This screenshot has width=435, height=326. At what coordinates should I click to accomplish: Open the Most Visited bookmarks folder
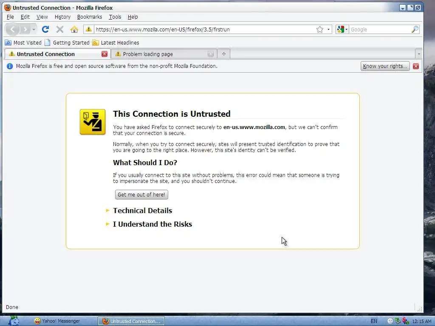pos(23,43)
